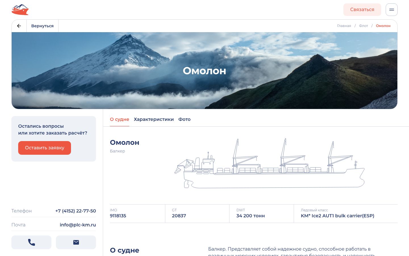The image size is (409, 256).
Task: Click the email envelope icon button
Action: point(76,242)
